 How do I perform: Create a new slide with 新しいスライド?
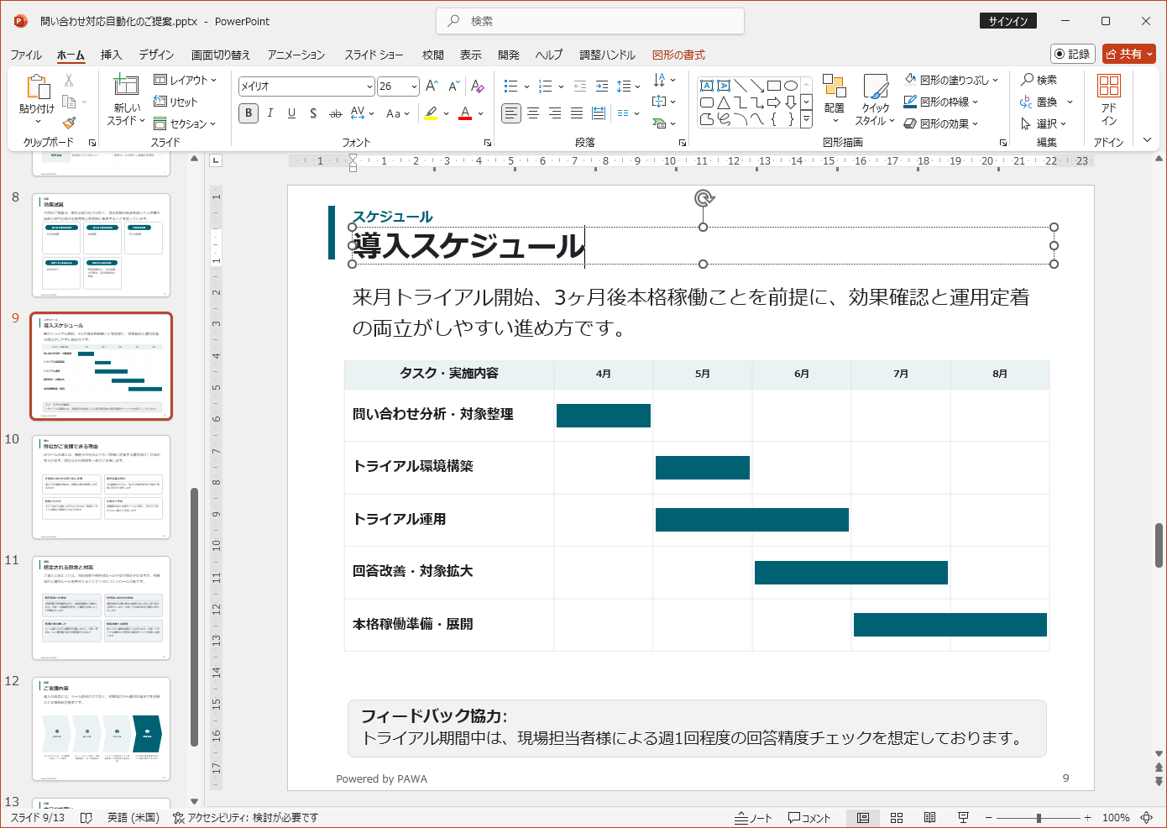tap(124, 101)
